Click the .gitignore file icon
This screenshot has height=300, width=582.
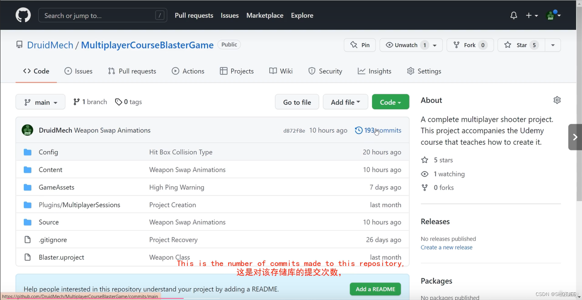pos(27,240)
